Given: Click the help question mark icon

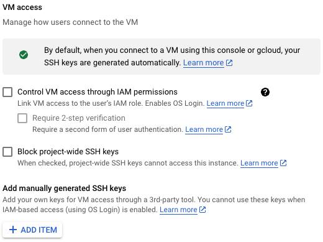Looking at the screenshot, I should click(x=265, y=92).
